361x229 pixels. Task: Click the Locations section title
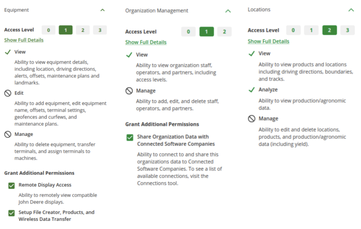[x=259, y=10]
